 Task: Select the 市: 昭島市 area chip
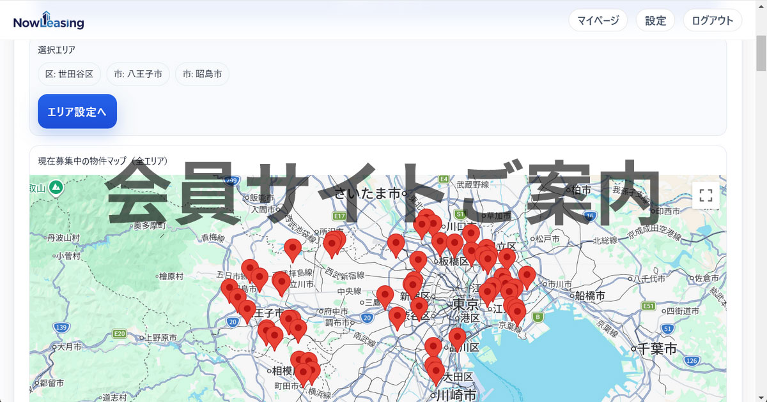[x=202, y=74]
